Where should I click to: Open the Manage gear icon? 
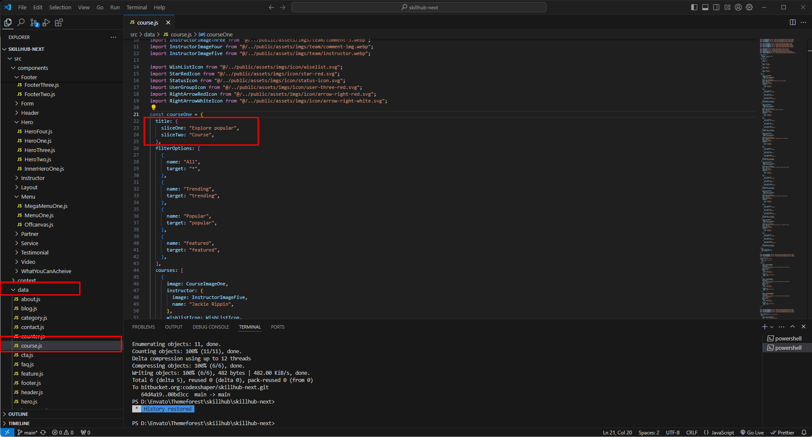(749, 7)
